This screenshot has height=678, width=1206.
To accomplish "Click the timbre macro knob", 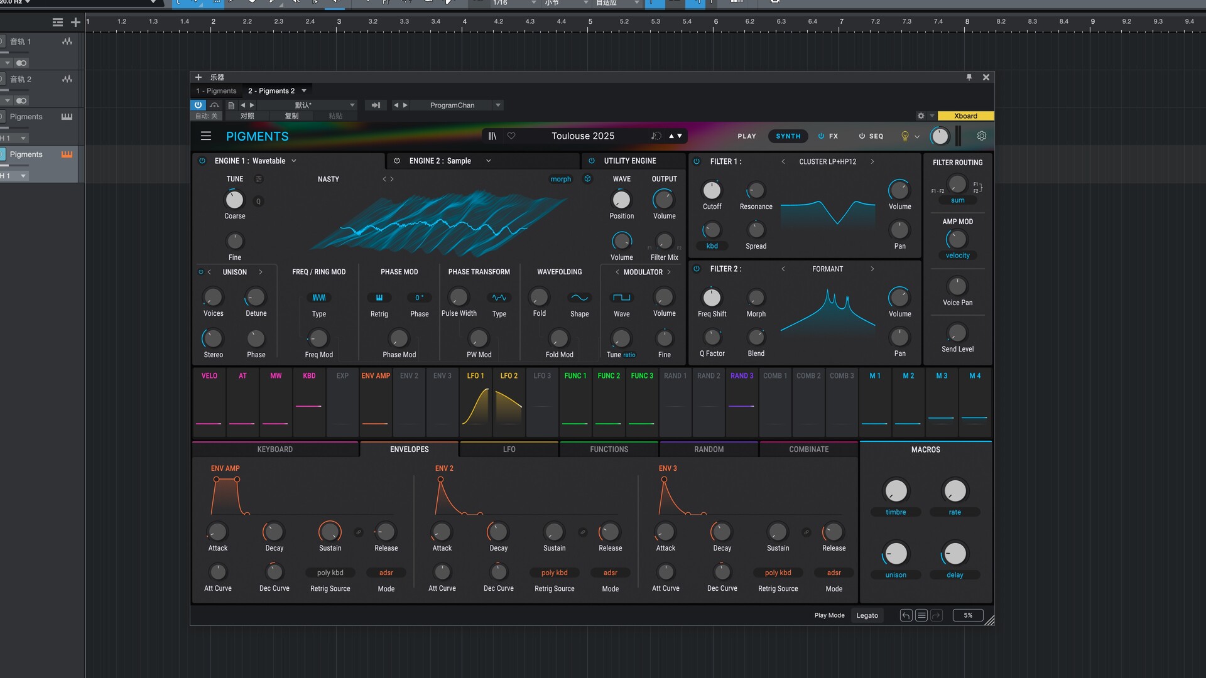I will click(x=896, y=491).
